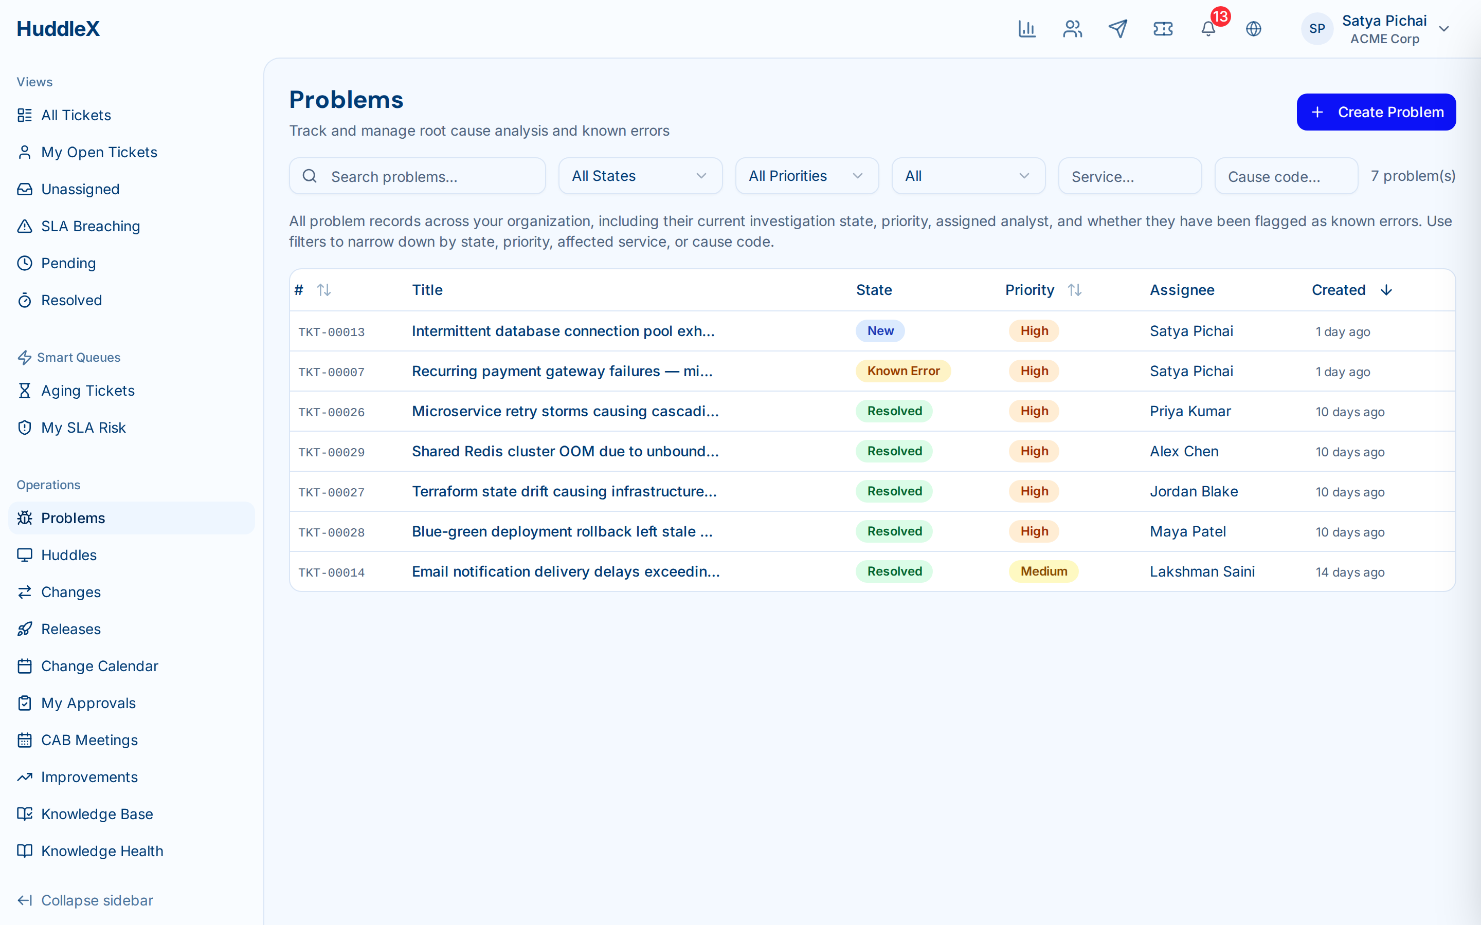Click the Service filter field

1130,176
